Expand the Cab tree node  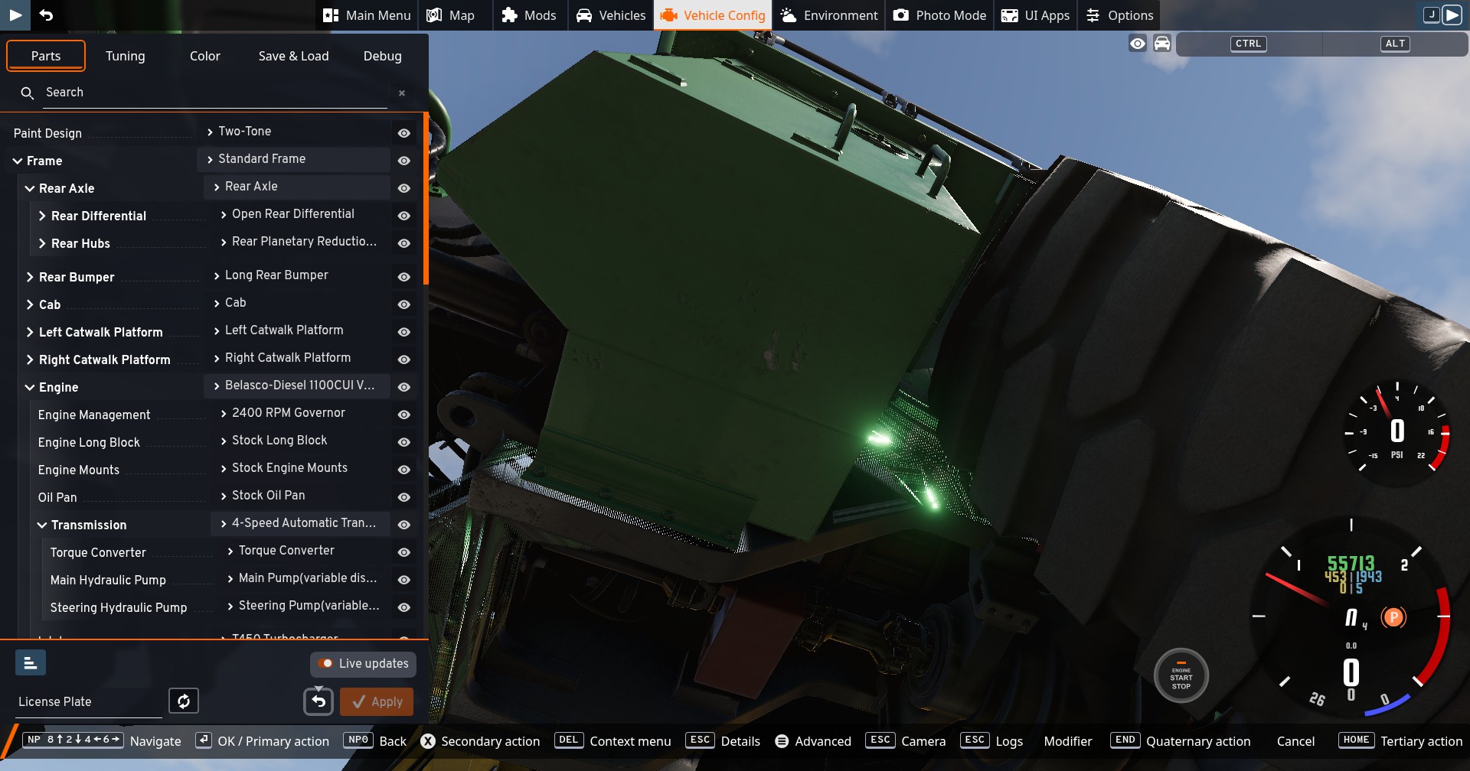click(x=30, y=304)
